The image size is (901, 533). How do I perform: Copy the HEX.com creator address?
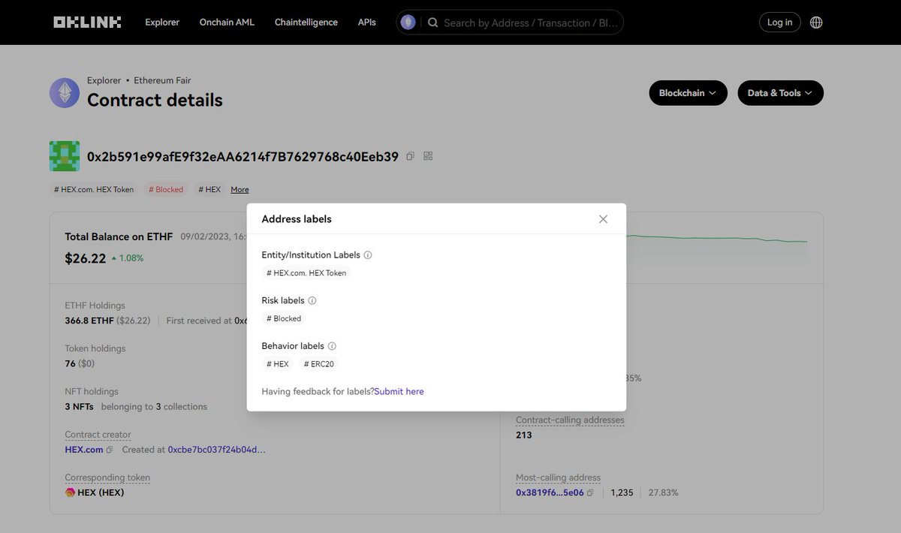click(110, 450)
